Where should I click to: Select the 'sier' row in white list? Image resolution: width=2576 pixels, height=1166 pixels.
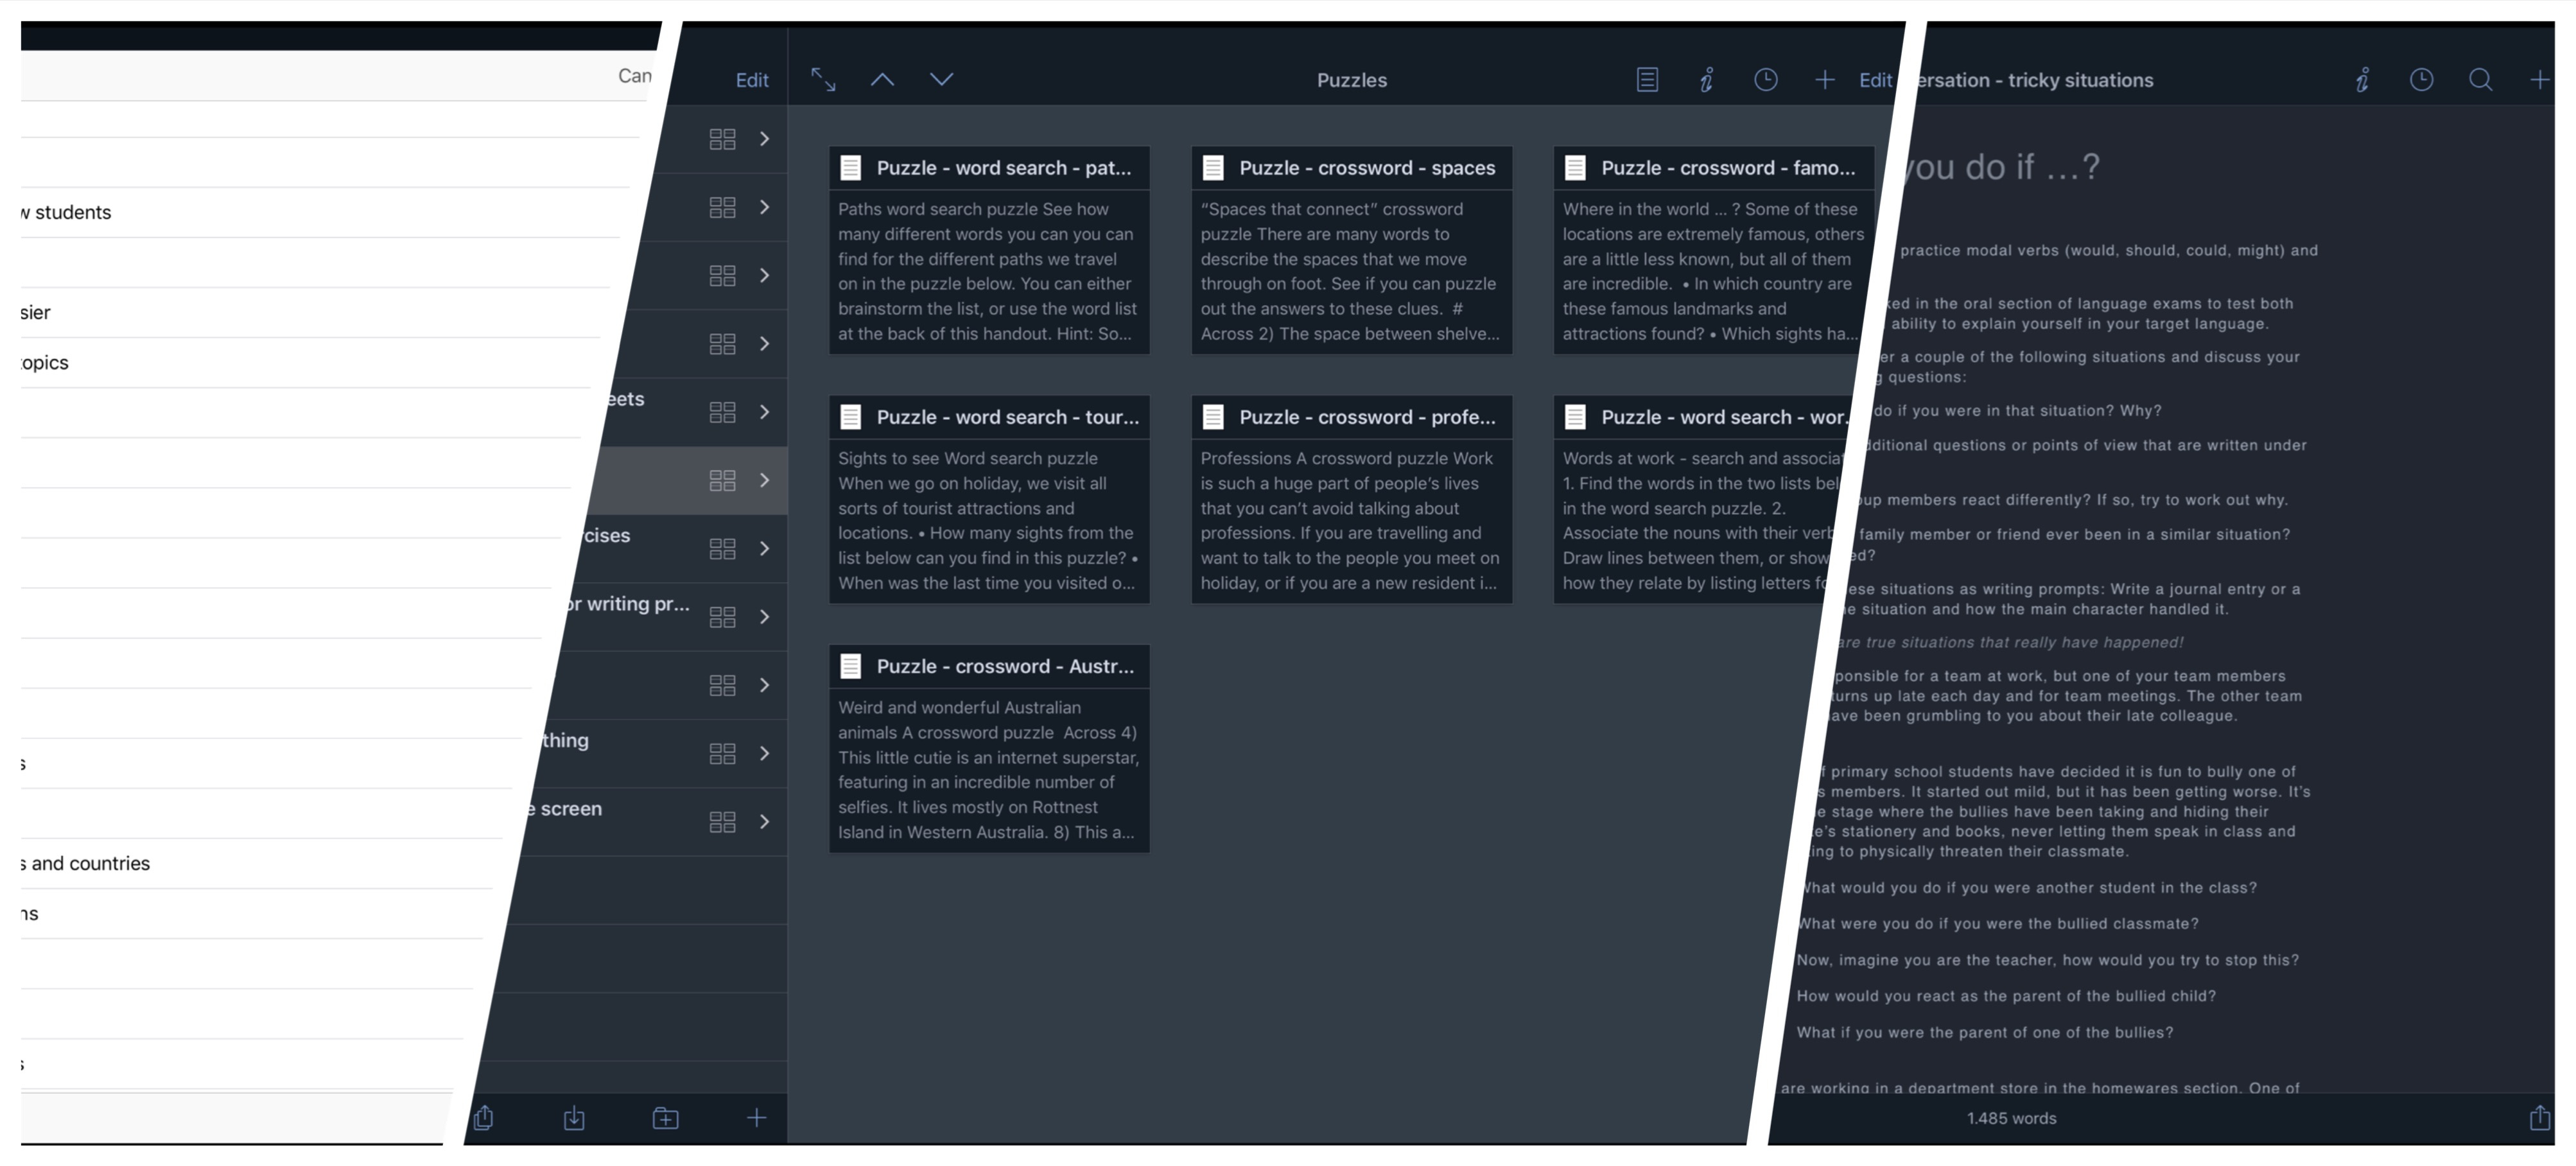(312, 312)
